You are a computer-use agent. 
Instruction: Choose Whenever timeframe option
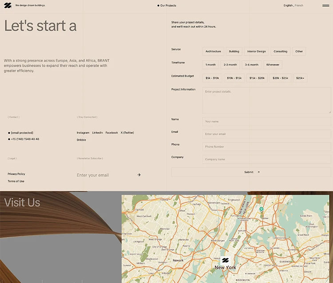point(273,65)
